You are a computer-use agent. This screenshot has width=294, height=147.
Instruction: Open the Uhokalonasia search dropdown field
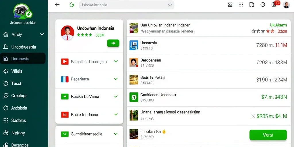pos(127,5)
